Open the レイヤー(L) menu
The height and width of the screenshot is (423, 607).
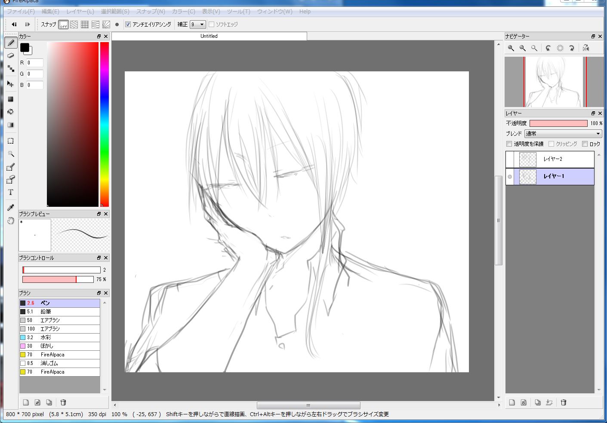[80, 12]
